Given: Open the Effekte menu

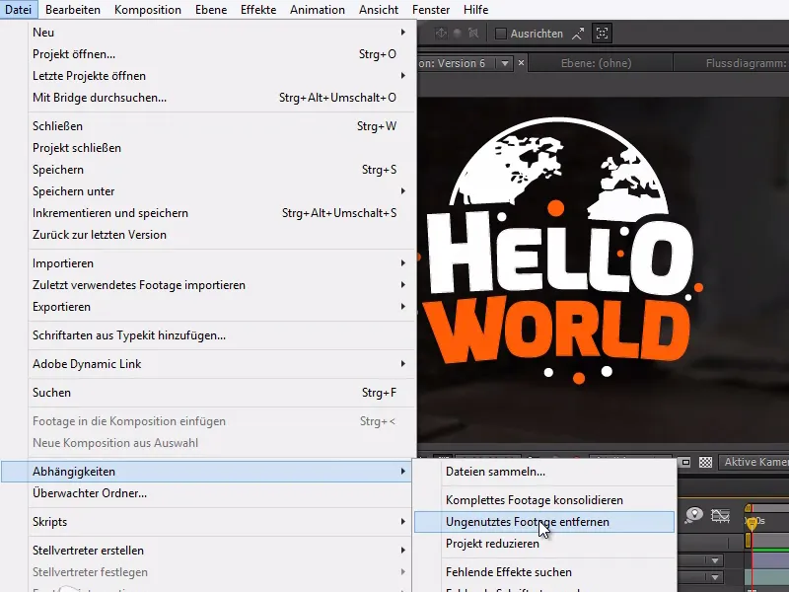Looking at the screenshot, I should [x=258, y=10].
